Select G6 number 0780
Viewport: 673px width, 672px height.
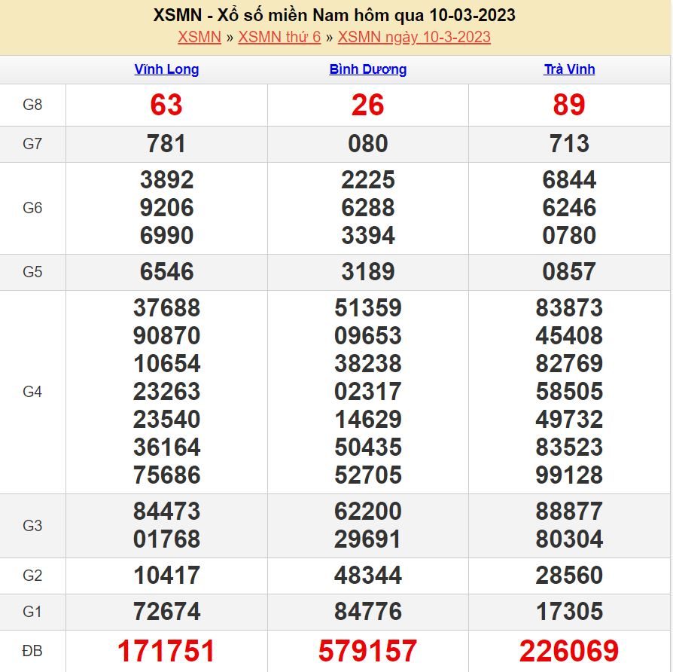tap(569, 236)
